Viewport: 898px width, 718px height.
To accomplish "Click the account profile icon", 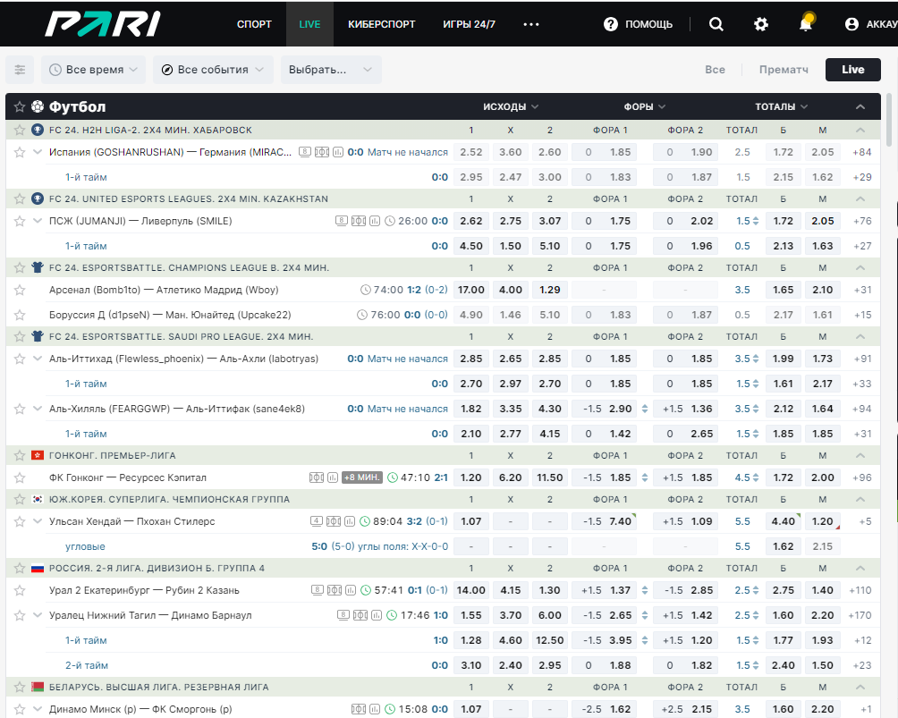I will tap(851, 24).
